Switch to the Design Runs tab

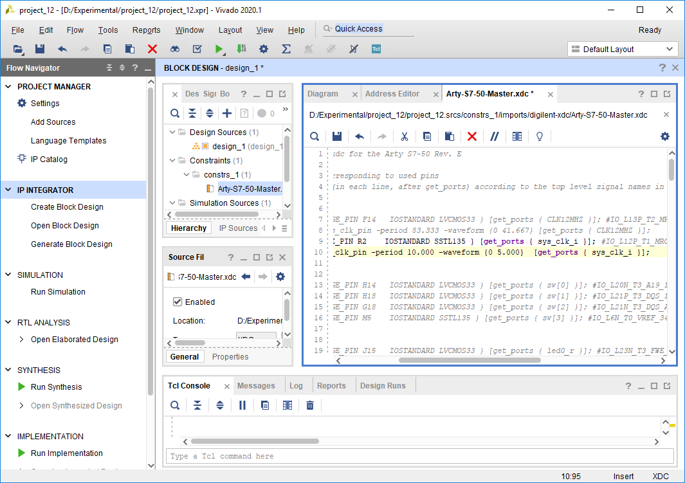[x=383, y=386]
